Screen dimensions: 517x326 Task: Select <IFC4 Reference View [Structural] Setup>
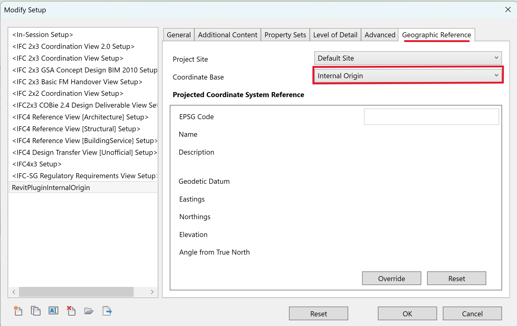tap(83, 129)
